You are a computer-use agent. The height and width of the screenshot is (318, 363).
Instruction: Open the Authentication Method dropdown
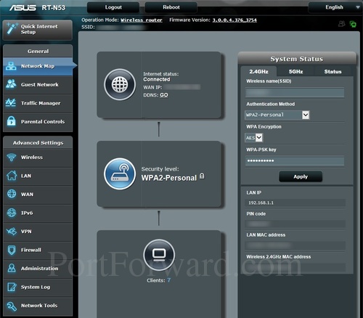277,115
